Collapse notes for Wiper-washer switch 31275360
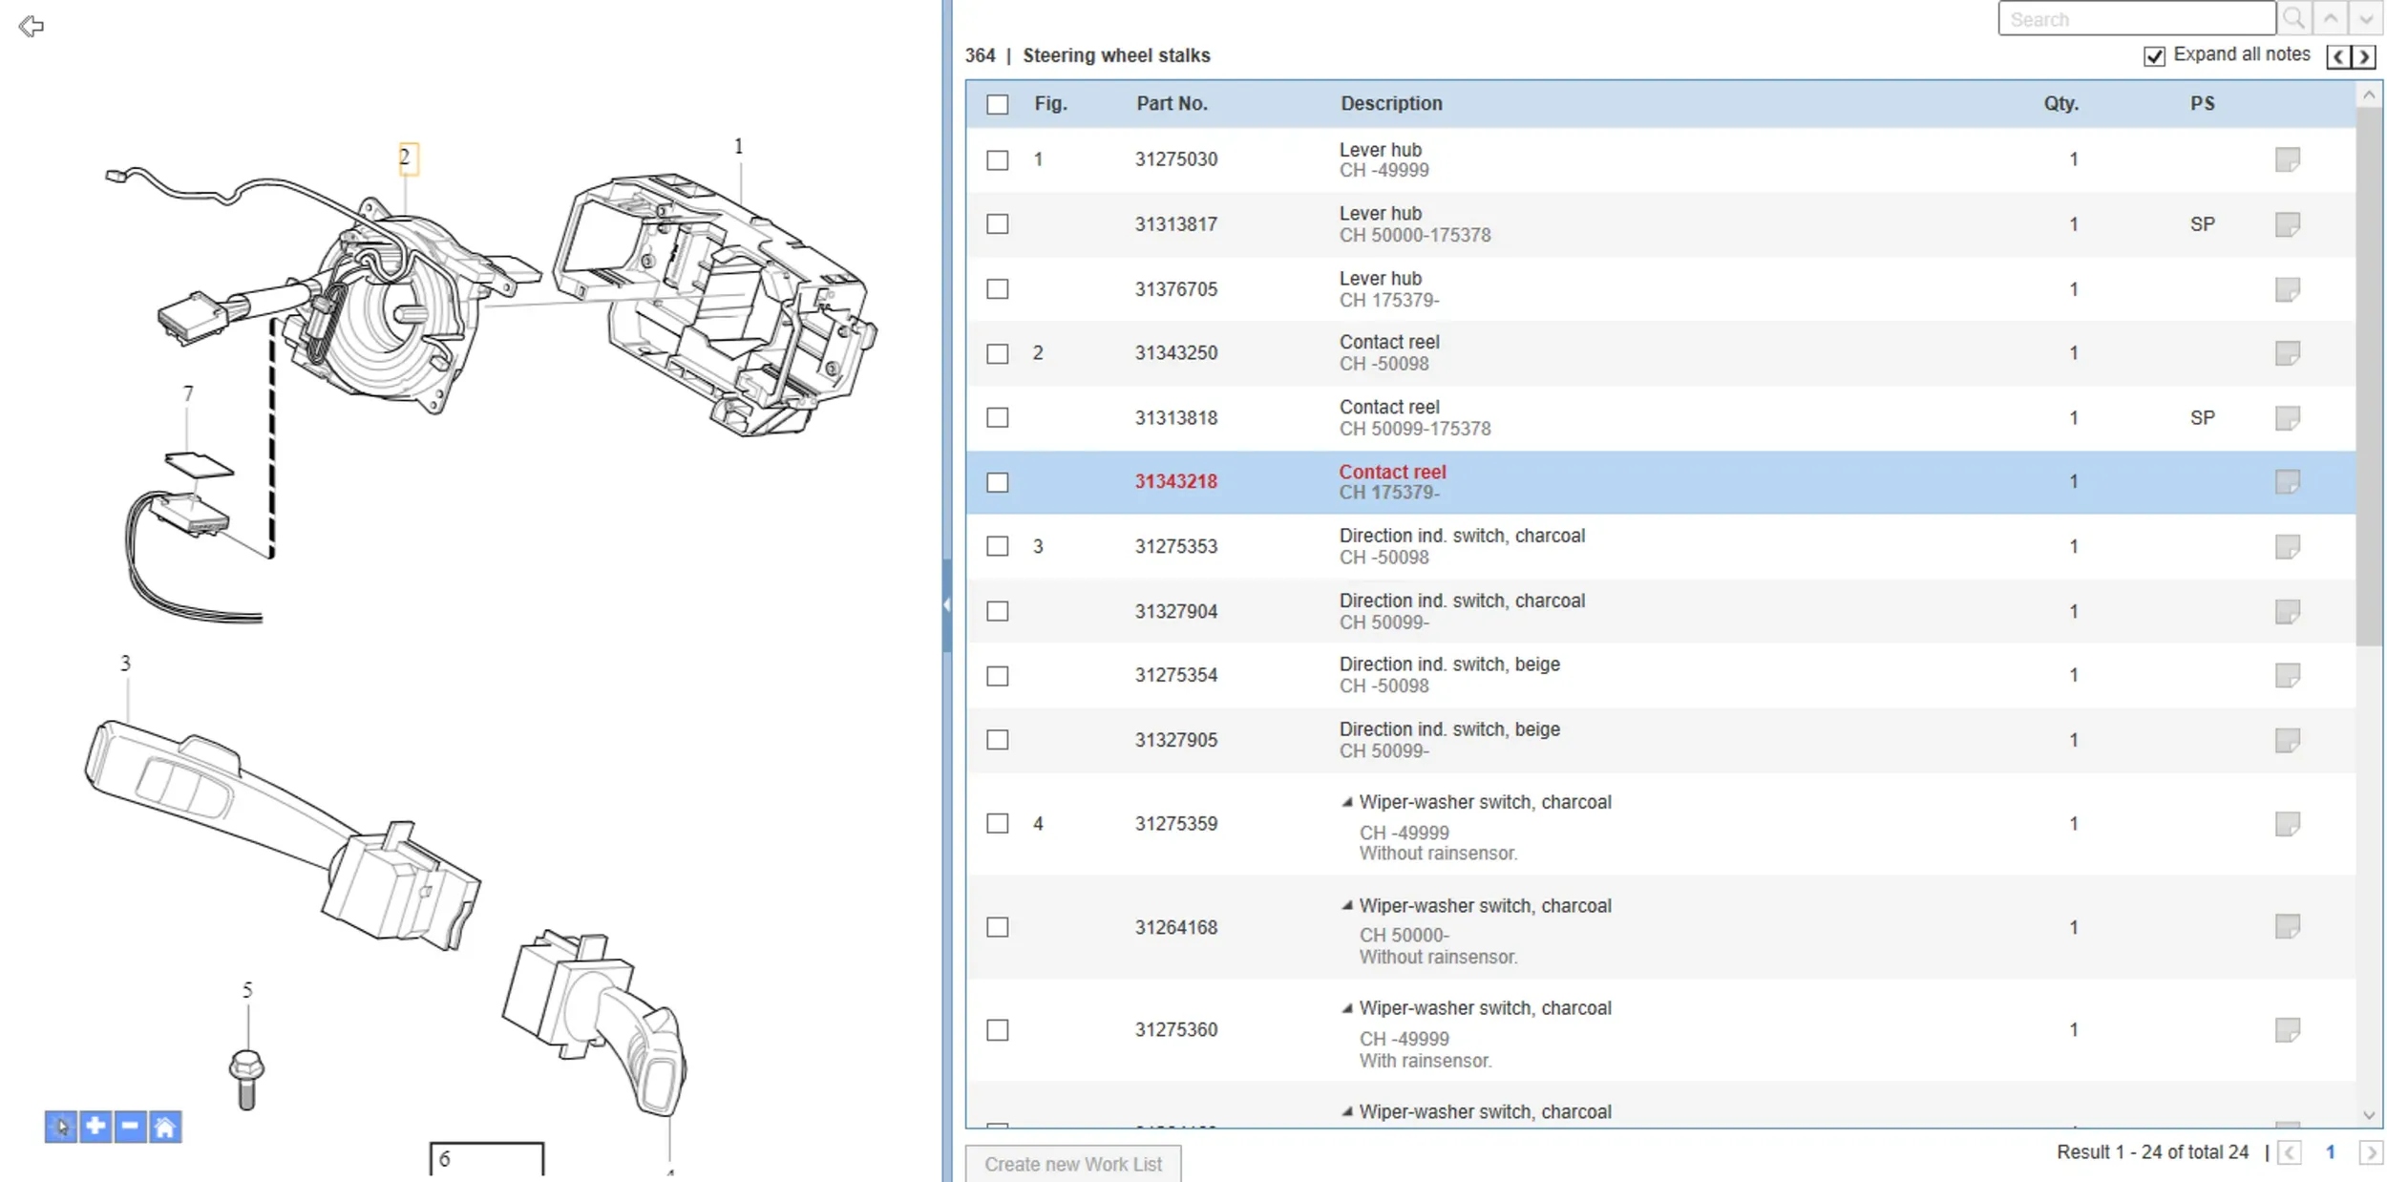Screen dimensions: 2387x1182 pyautogui.click(x=1346, y=1008)
